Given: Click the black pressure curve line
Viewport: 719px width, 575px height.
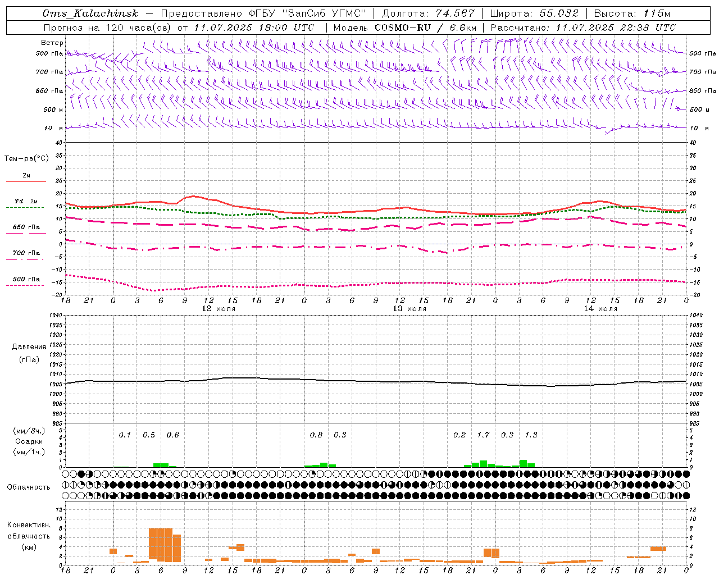Looking at the screenshot, I should click(376, 382).
